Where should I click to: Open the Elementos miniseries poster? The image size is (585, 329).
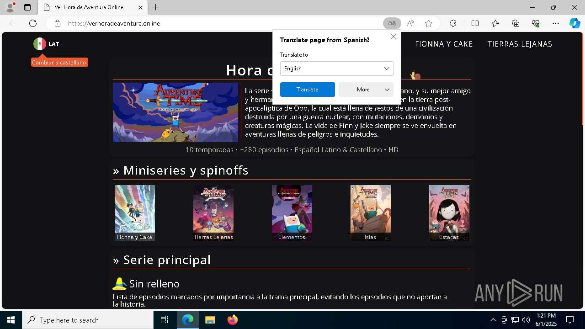tap(292, 213)
